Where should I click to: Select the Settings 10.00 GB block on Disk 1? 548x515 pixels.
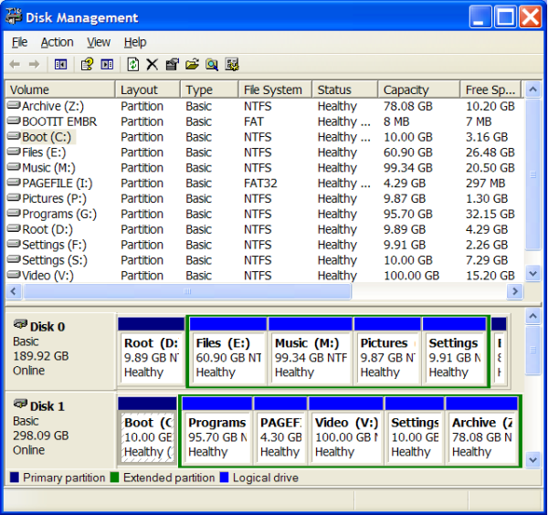415,431
